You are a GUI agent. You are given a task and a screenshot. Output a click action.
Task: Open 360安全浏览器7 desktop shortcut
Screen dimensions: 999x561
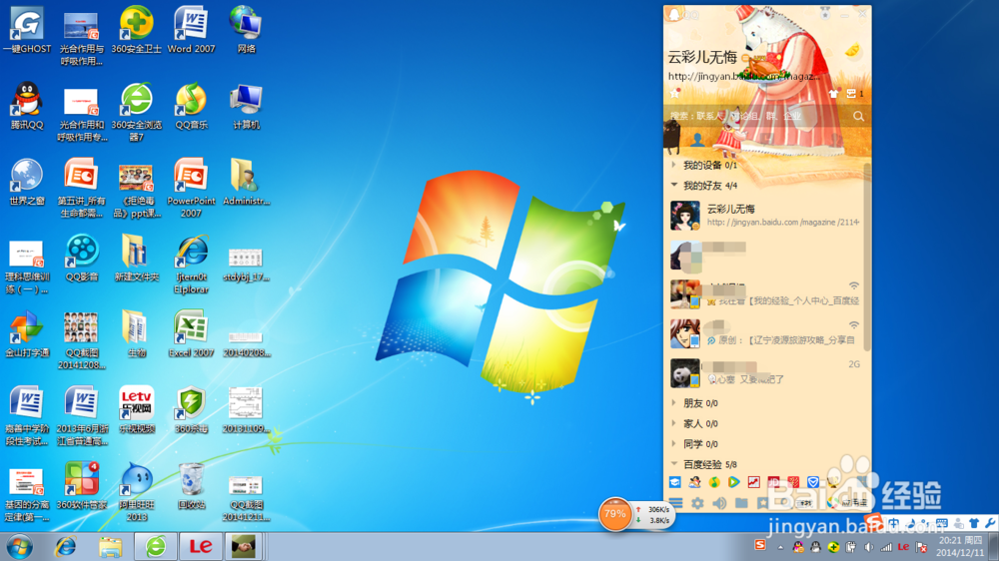pos(136,112)
